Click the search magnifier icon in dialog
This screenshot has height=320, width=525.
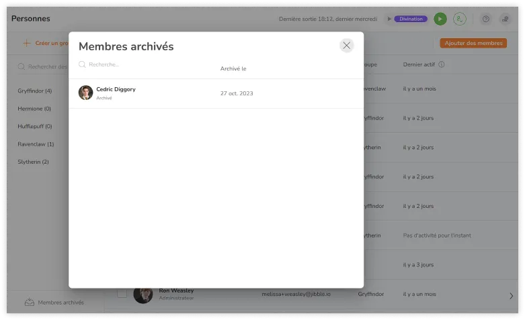pos(82,64)
